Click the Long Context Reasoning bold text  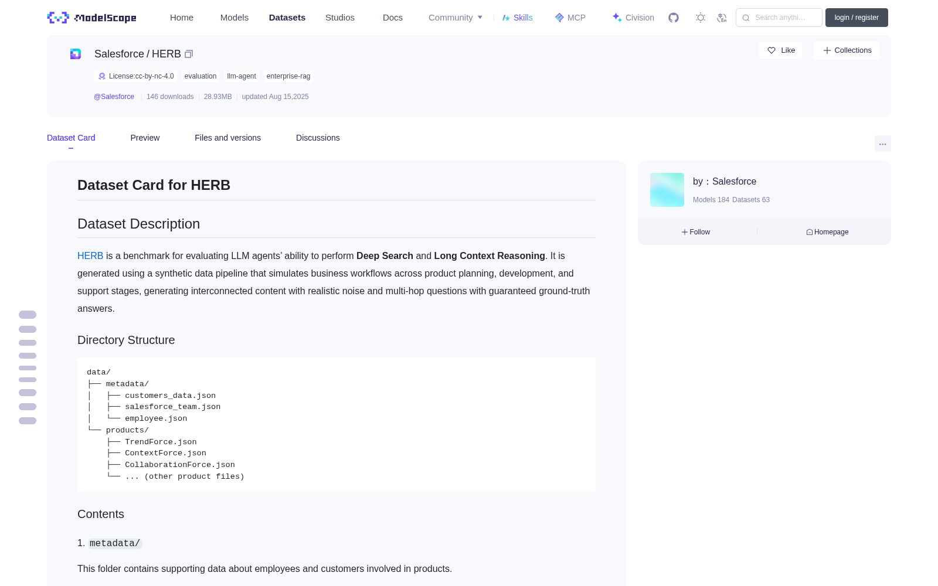point(490,256)
